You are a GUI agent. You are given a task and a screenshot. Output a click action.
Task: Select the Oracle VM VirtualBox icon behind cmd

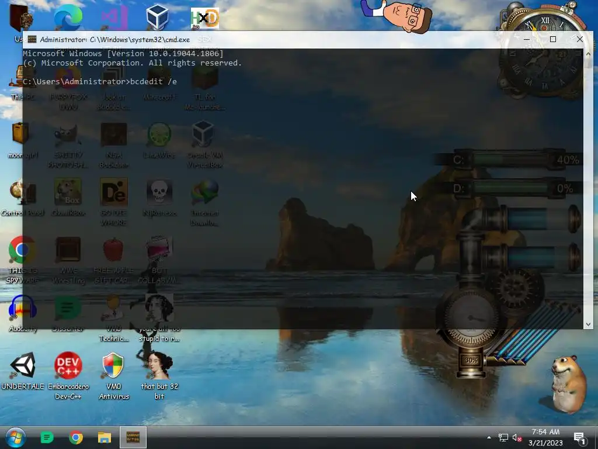click(x=205, y=145)
